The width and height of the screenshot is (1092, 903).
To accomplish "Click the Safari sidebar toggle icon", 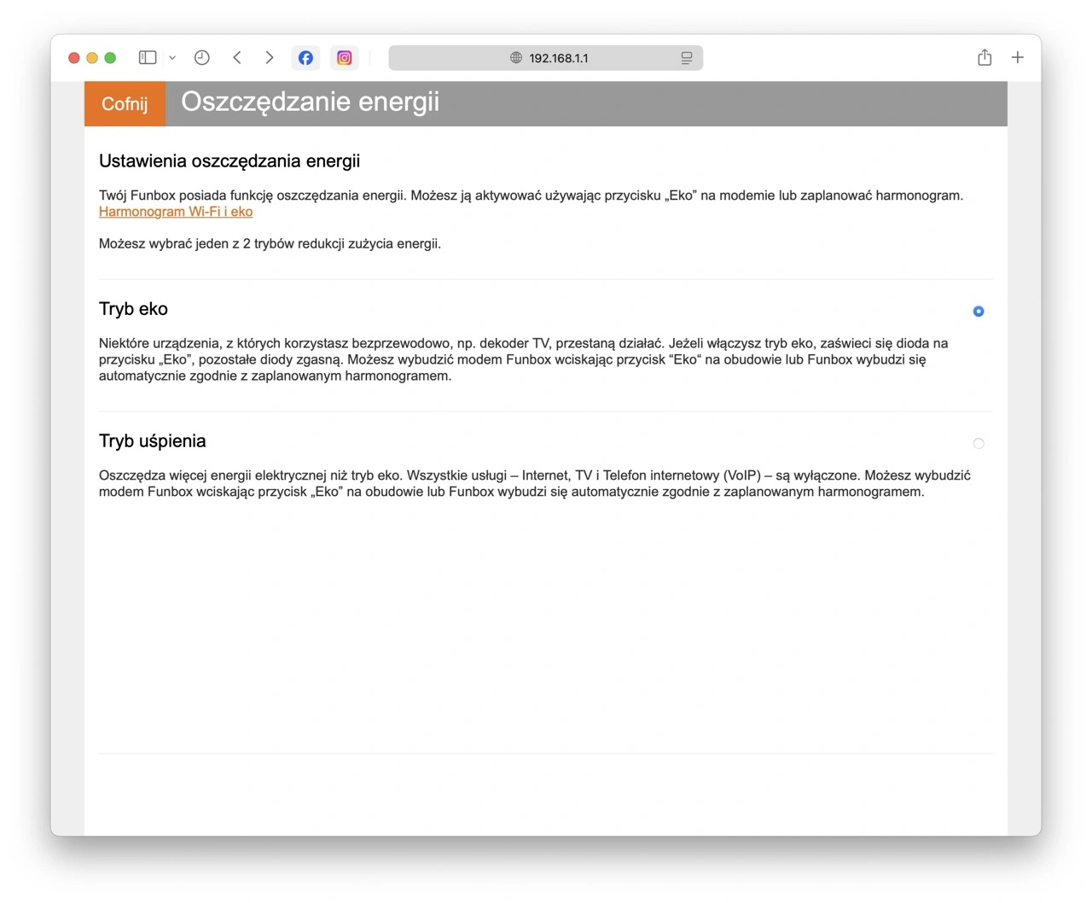I will [x=148, y=58].
